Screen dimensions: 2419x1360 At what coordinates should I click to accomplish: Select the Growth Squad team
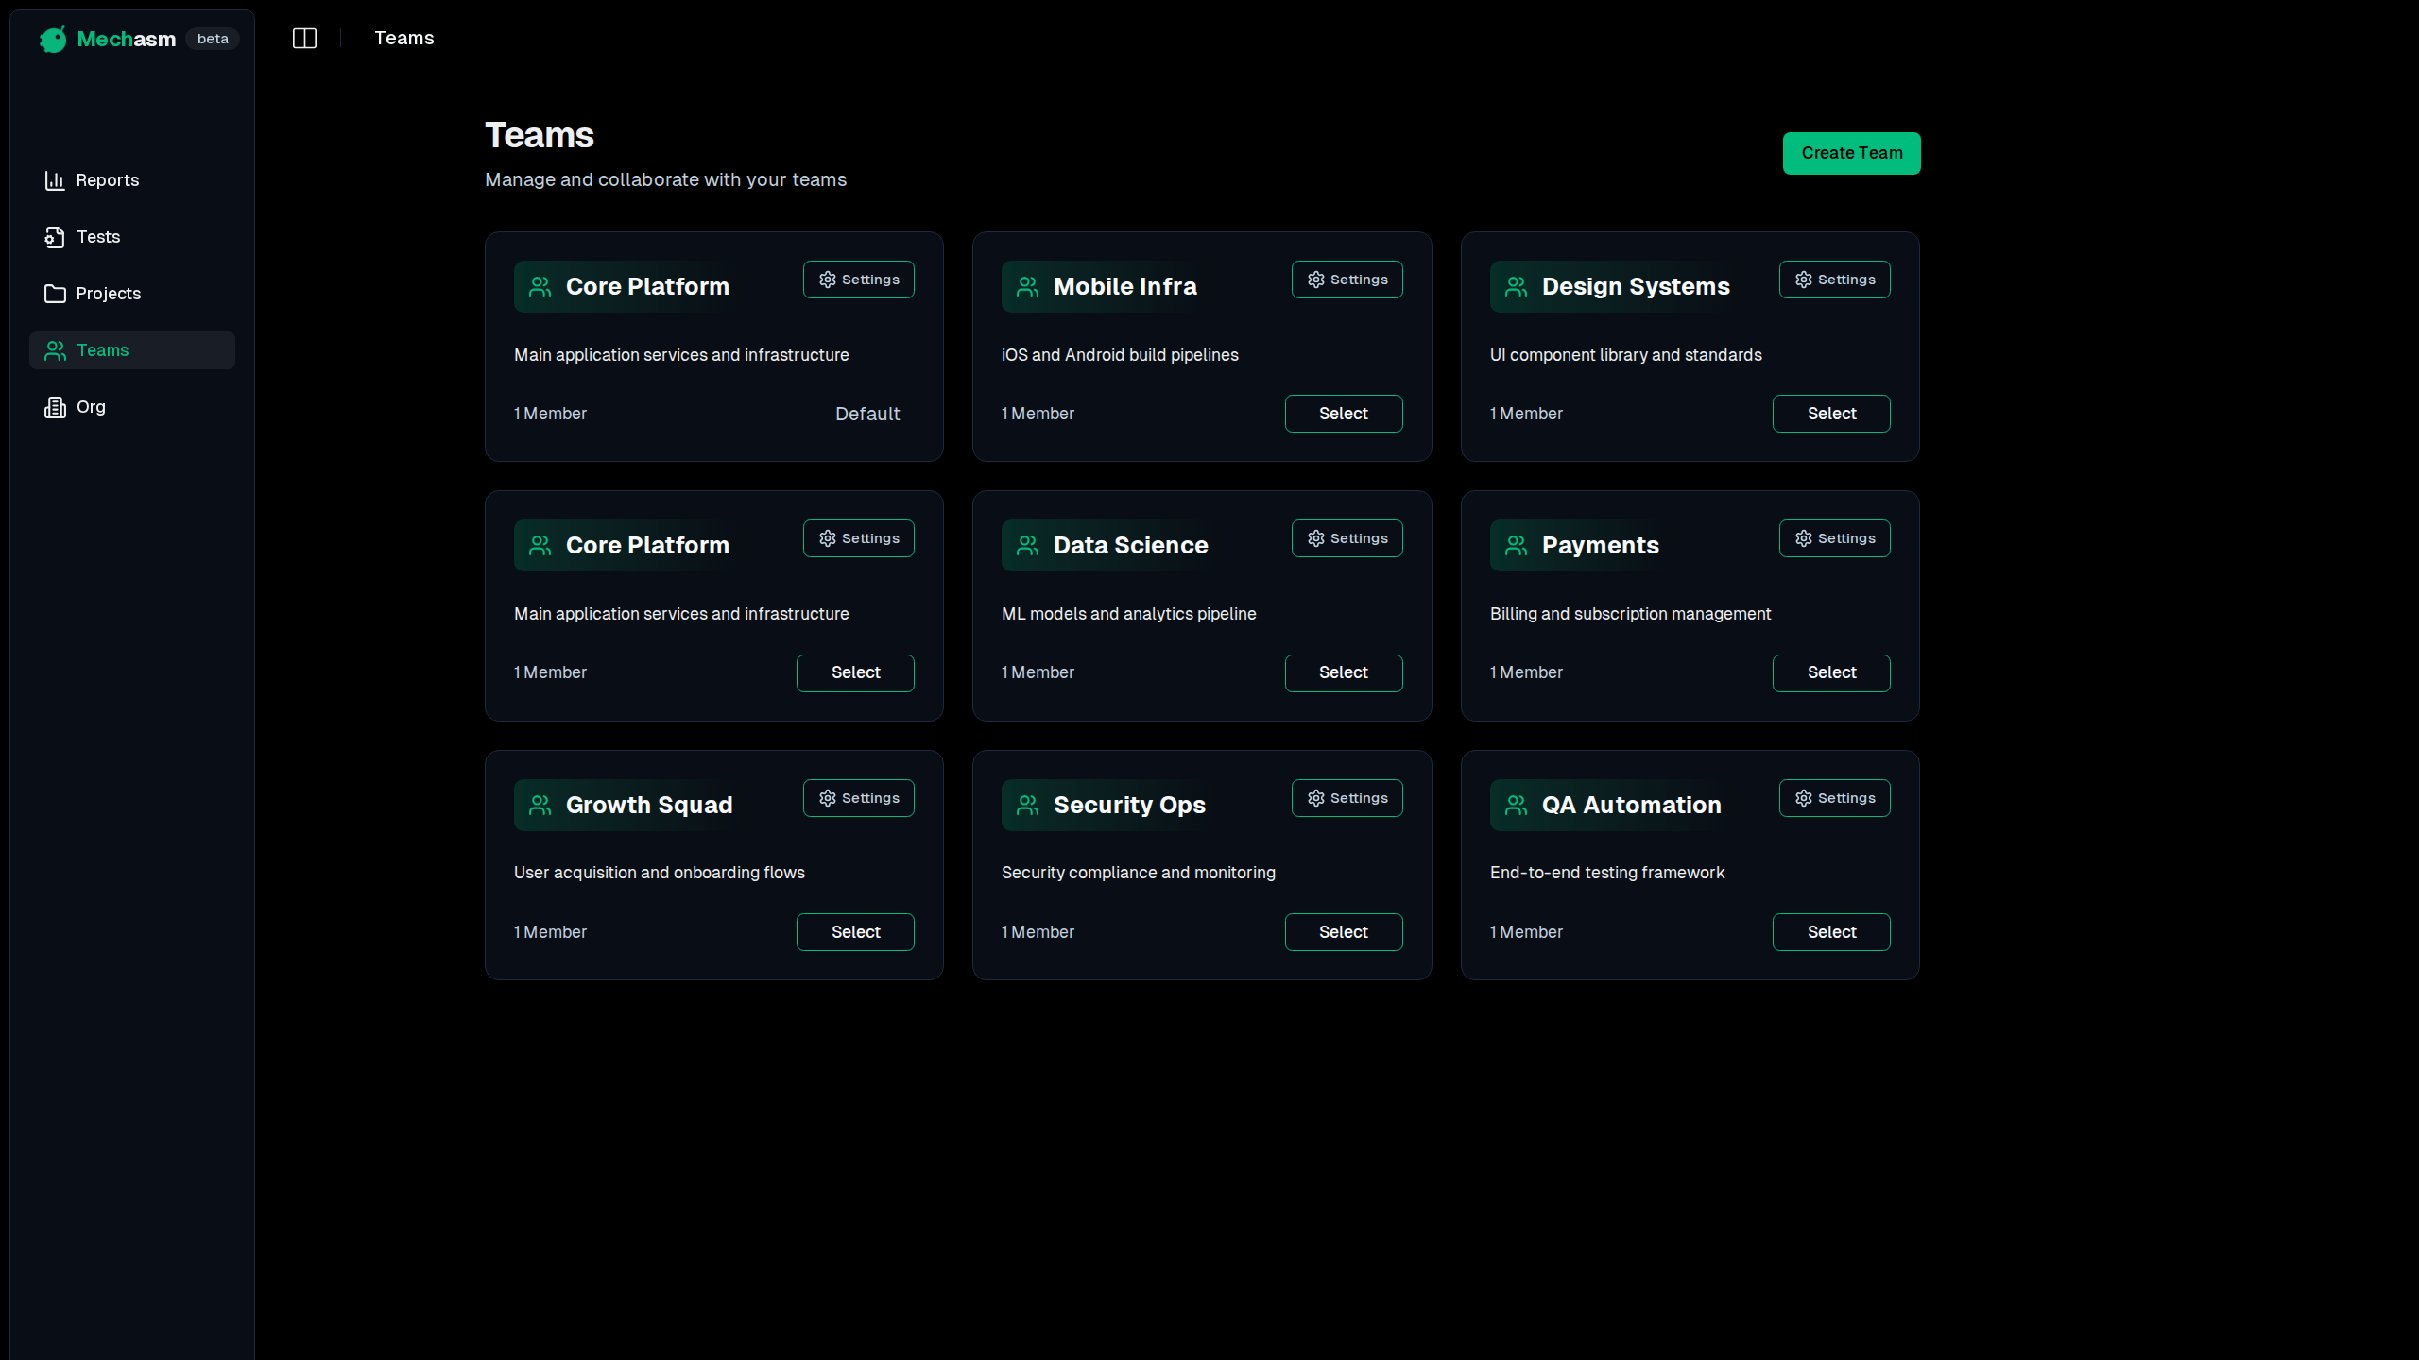pos(854,931)
